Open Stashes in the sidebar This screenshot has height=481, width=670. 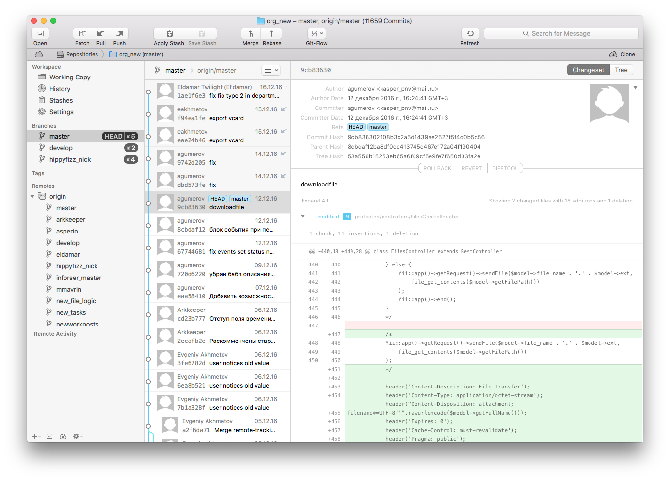click(61, 101)
